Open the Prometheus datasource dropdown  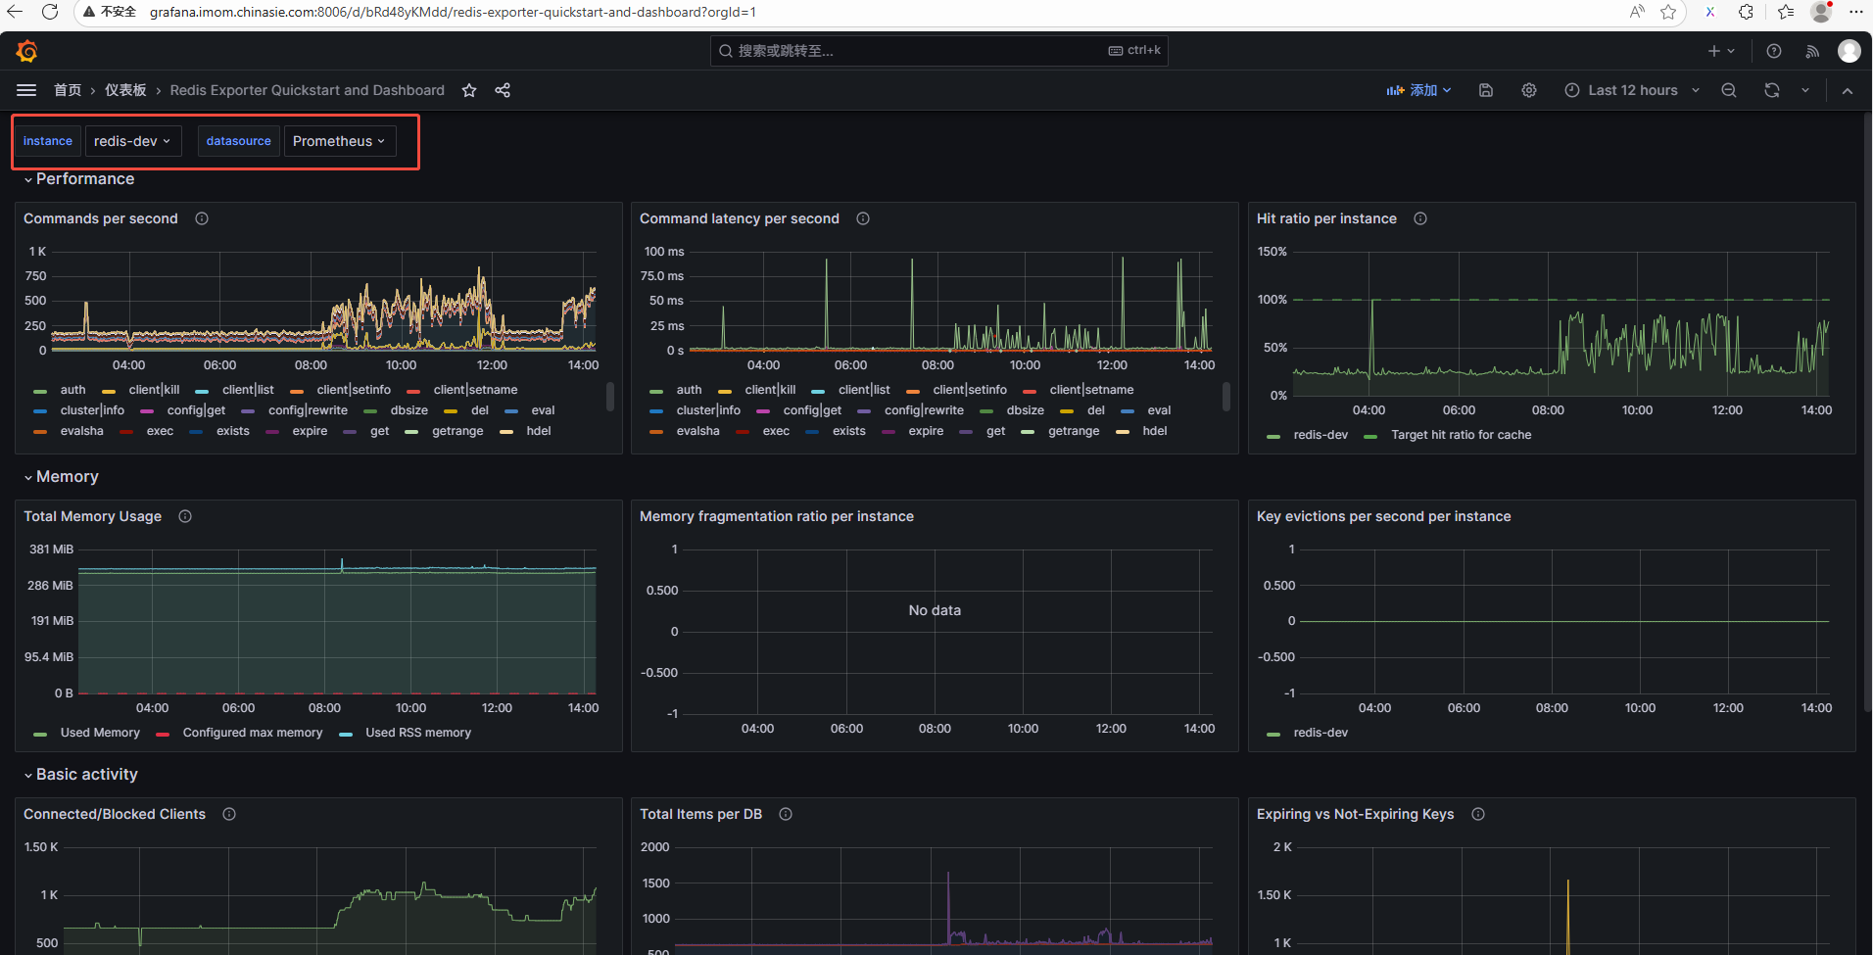(x=339, y=141)
